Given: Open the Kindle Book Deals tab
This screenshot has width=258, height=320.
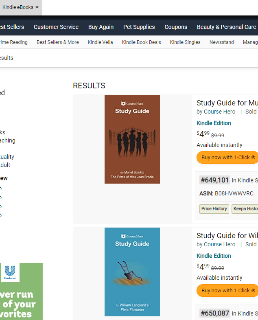Looking at the screenshot, I should point(142,42).
